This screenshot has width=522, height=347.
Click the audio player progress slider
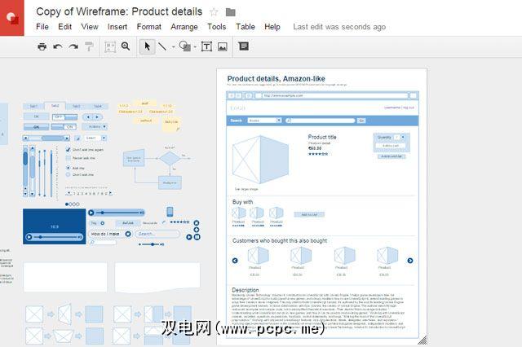coord(118,213)
